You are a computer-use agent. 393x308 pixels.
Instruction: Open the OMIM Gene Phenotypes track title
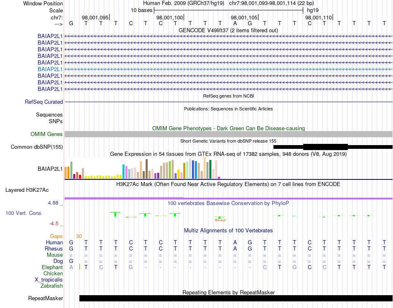(x=228, y=128)
